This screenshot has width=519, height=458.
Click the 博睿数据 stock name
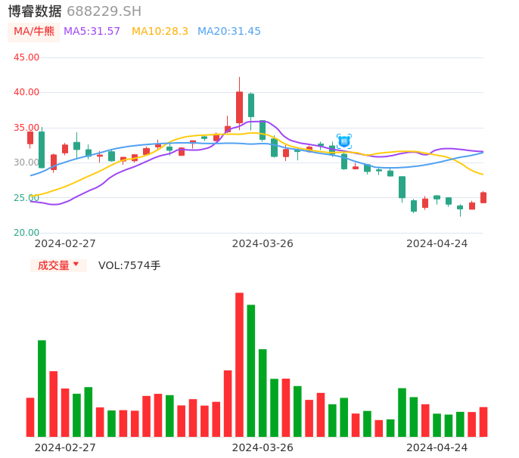point(35,11)
